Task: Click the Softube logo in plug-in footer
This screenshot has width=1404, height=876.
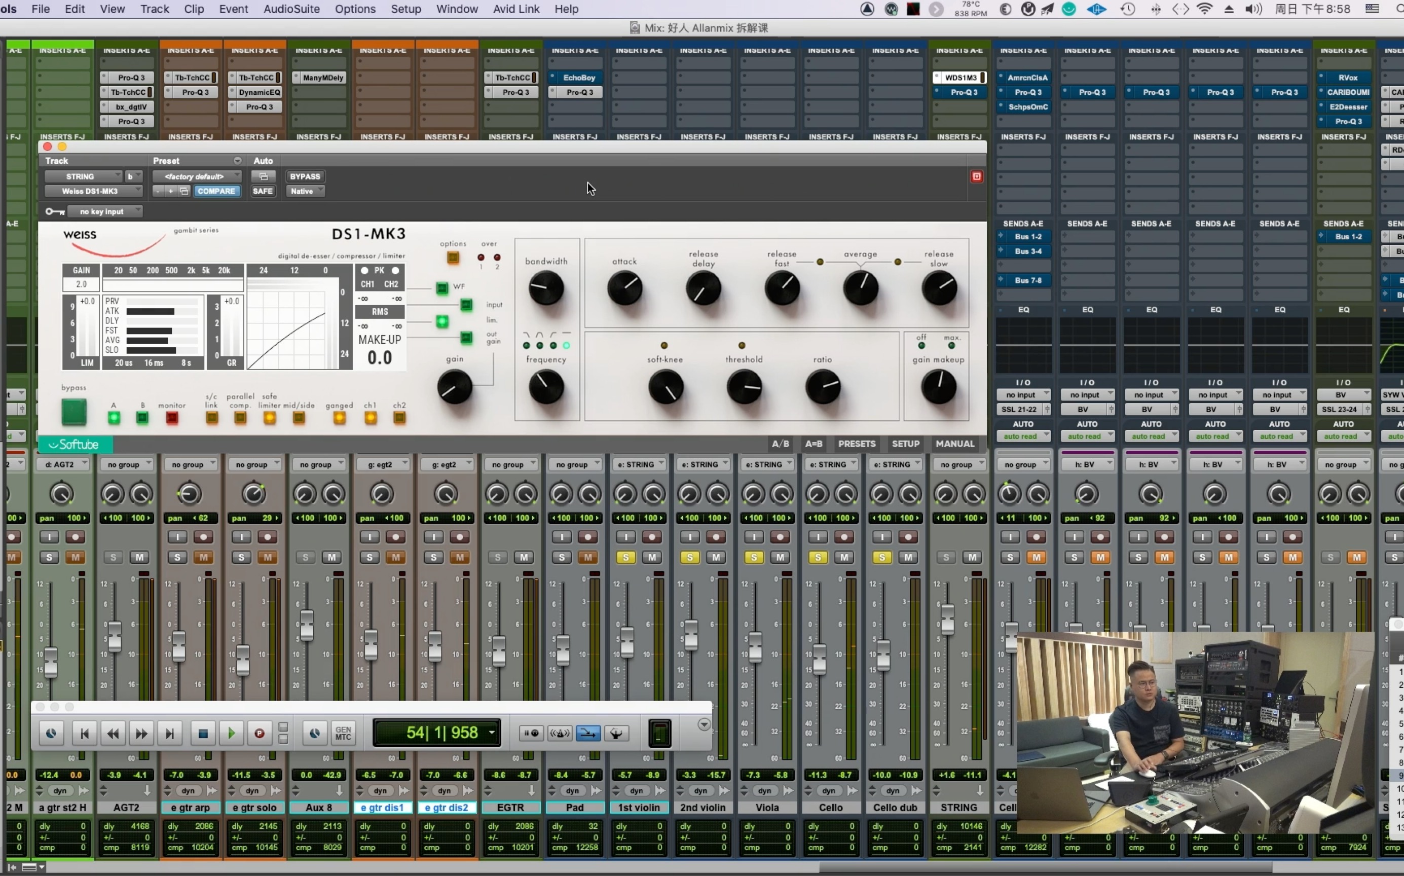Action: [x=75, y=445]
